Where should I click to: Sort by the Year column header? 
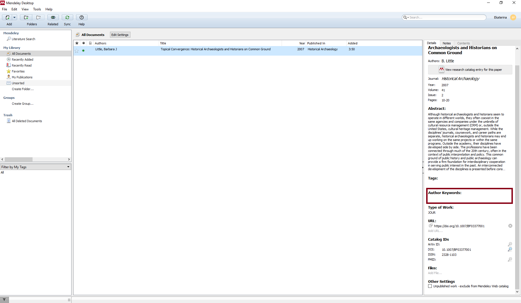294,43
